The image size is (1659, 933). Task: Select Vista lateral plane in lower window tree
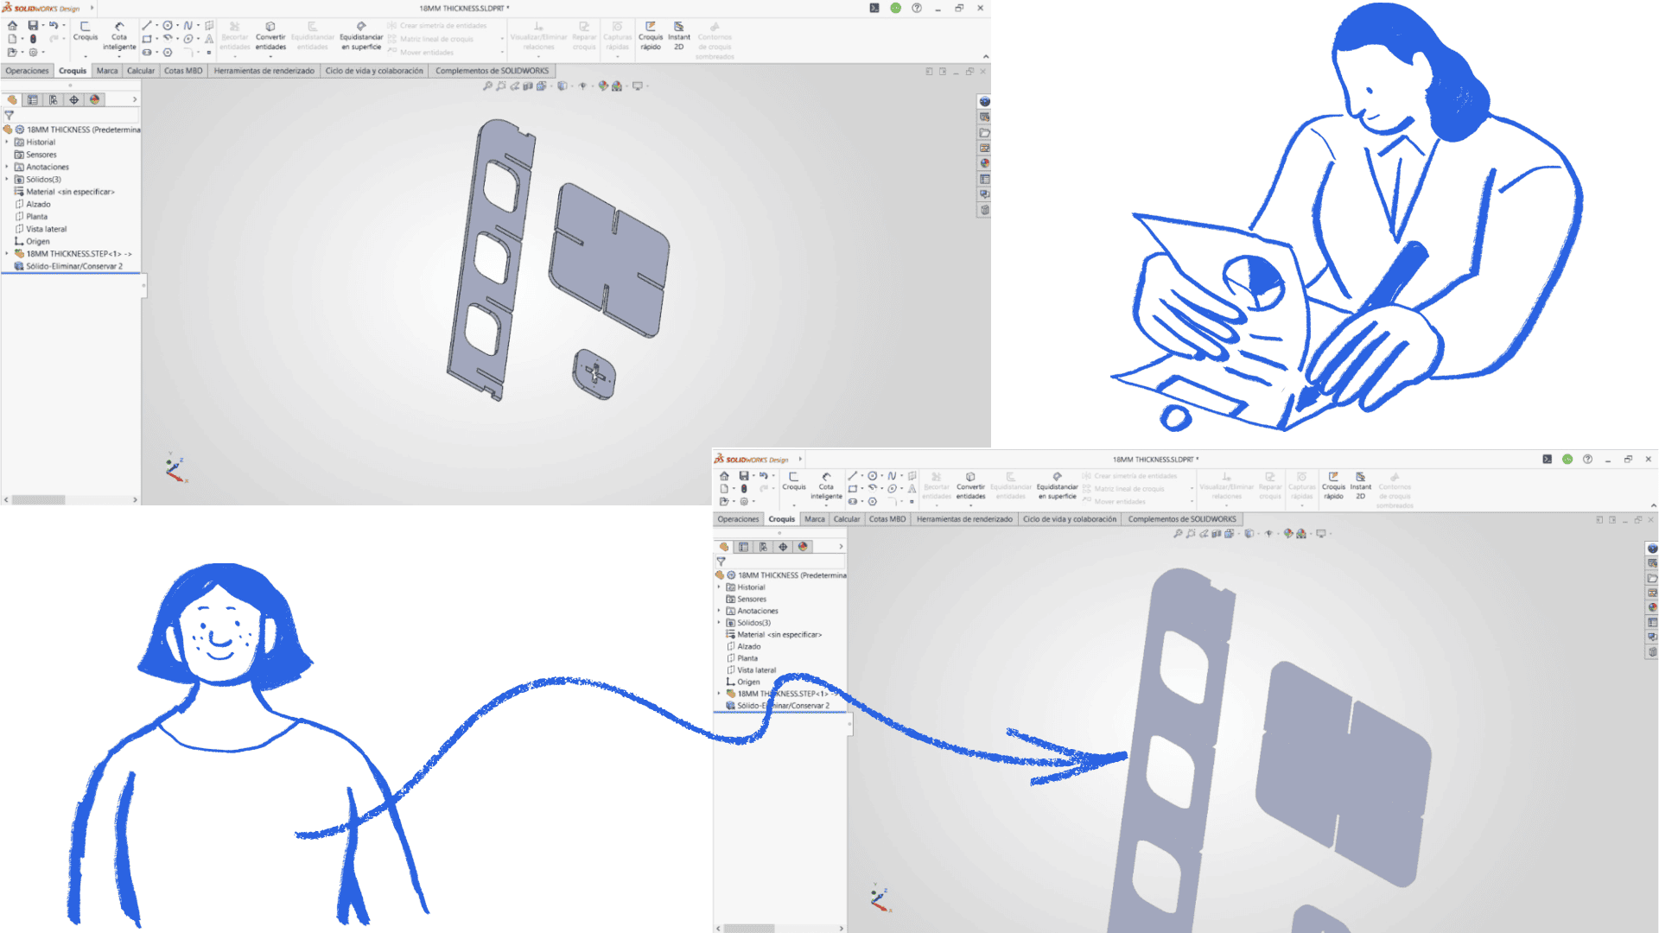756,670
